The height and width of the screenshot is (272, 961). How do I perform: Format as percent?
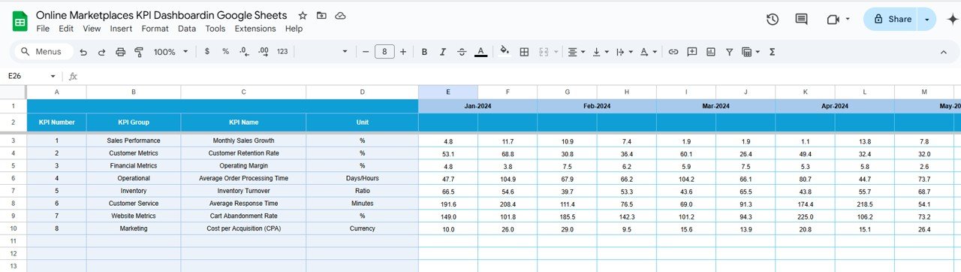click(x=225, y=52)
